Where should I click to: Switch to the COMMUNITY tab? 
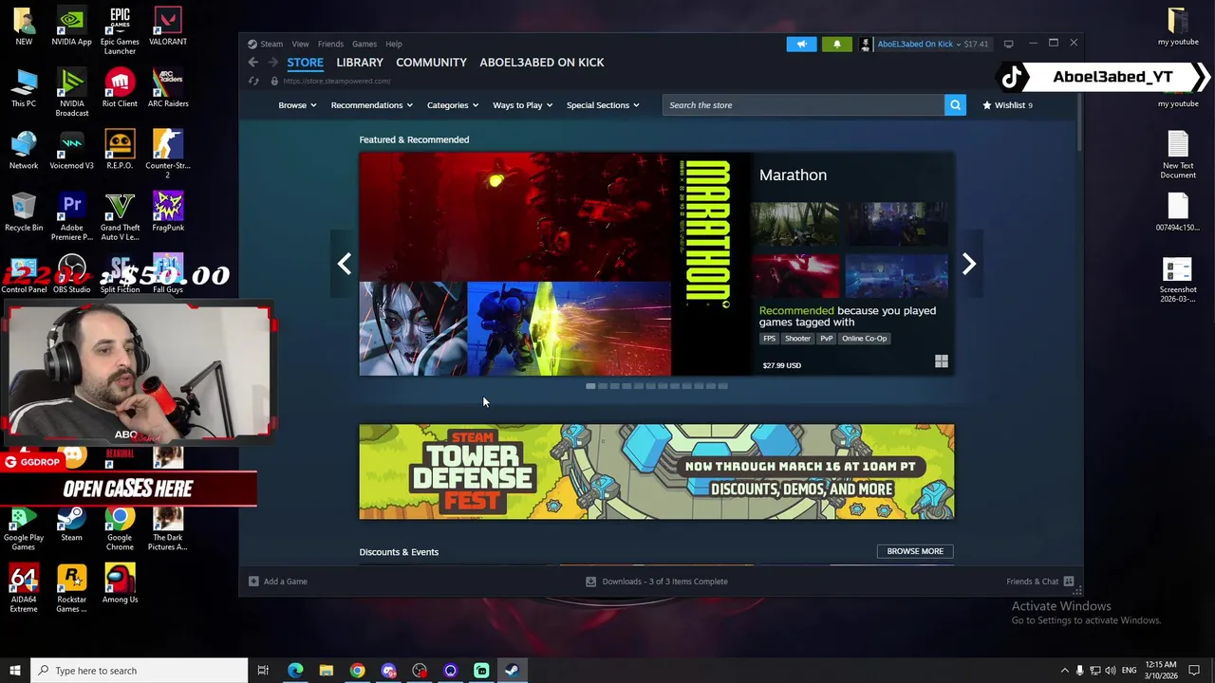point(431,63)
